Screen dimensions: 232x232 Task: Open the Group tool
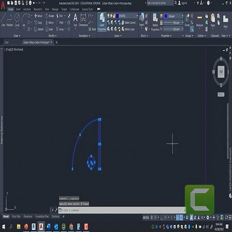(187, 20)
